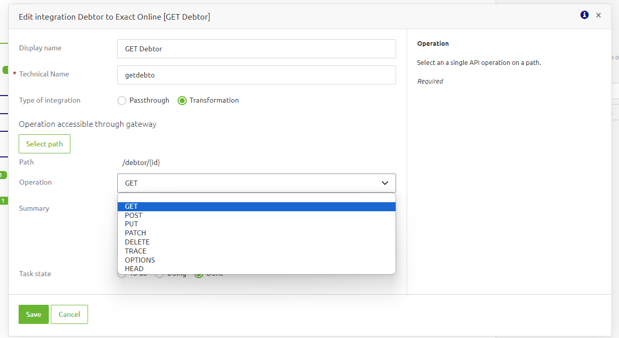Cancel editing the integration

(x=69, y=314)
